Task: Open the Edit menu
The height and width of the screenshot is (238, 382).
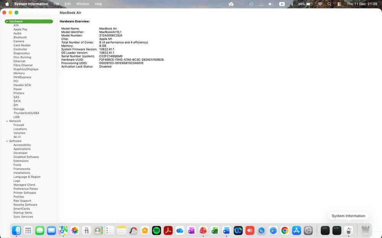Action: click(68, 4)
